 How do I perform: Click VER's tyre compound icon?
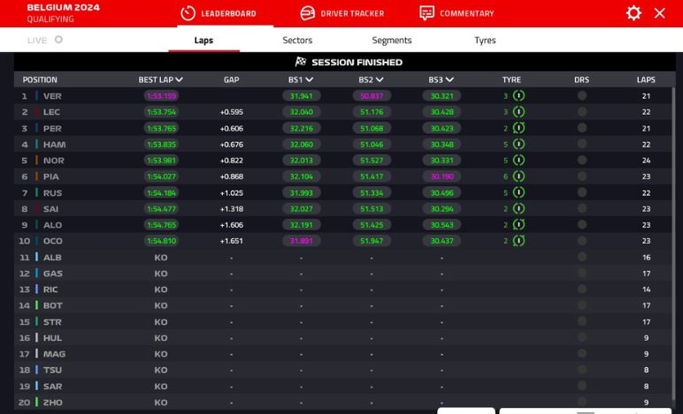[518, 96]
